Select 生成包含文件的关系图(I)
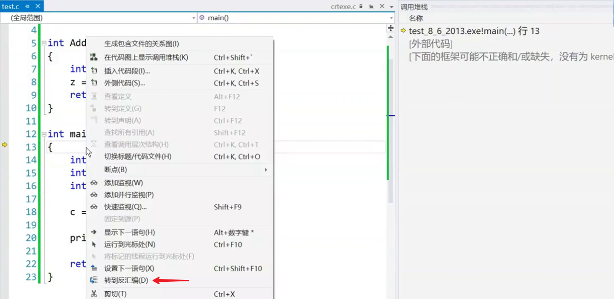Screen dimensions: 614x299 tap(179, 44)
